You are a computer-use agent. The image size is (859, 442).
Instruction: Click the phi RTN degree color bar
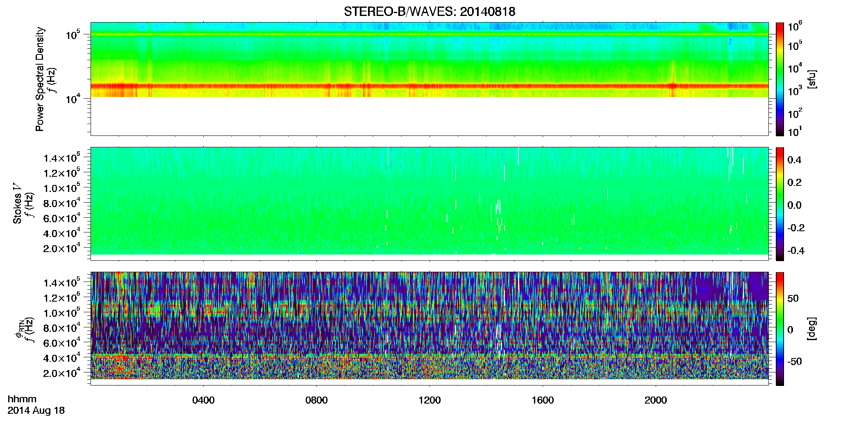pyautogui.click(x=779, y=329)
